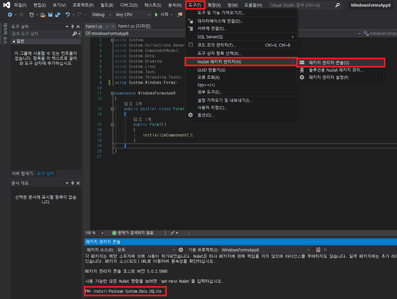The image size is (397, 299).
Task: Click the 데이터 소스 vertical side tab
Action: [x=5, y=34]
